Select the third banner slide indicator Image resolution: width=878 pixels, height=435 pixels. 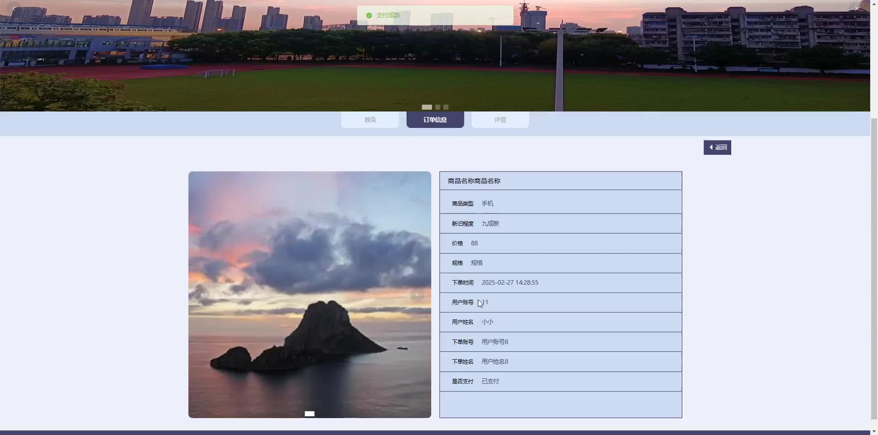[446, 107]
